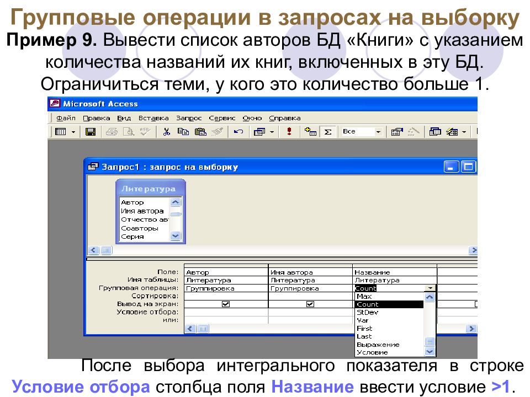Click the Show Table icon

click(311, 132)
